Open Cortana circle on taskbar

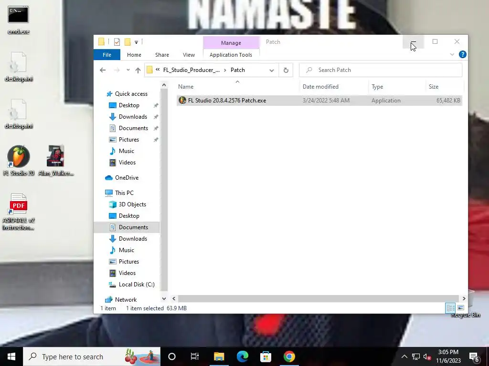(172, 356)
